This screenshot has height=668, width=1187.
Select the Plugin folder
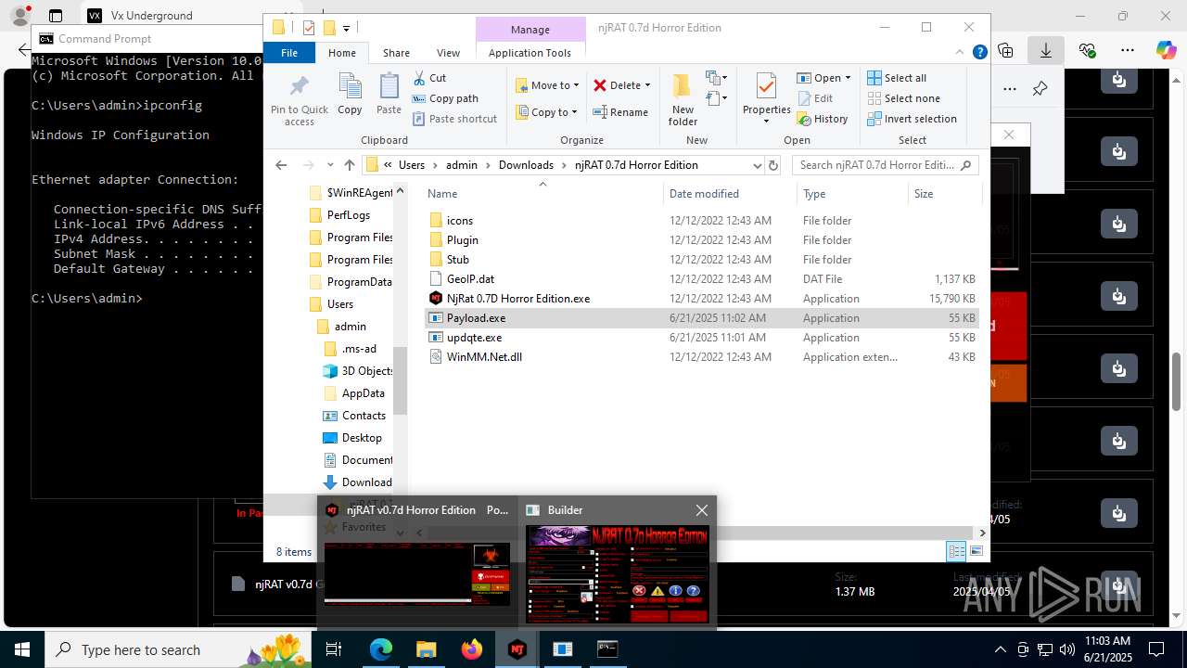(x=702, y=240)
